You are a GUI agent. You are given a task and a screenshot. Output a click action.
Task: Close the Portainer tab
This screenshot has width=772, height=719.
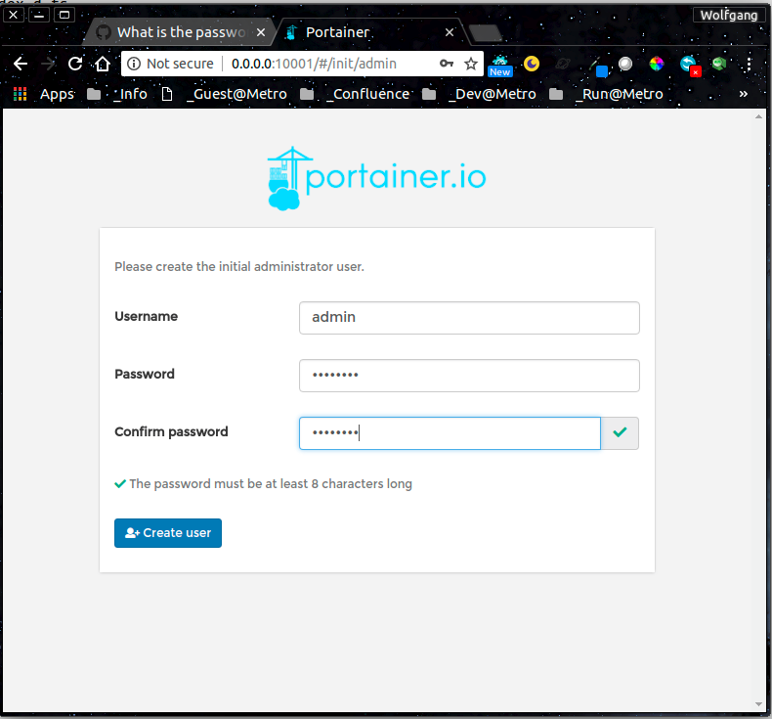(x=450, y=32)
